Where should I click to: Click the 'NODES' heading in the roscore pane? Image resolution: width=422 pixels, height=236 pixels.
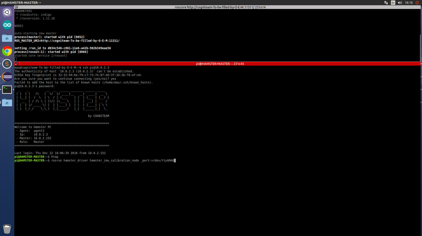pyautogui.click(x=19, y=26)
